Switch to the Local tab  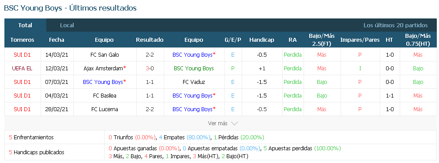(67, 25)
